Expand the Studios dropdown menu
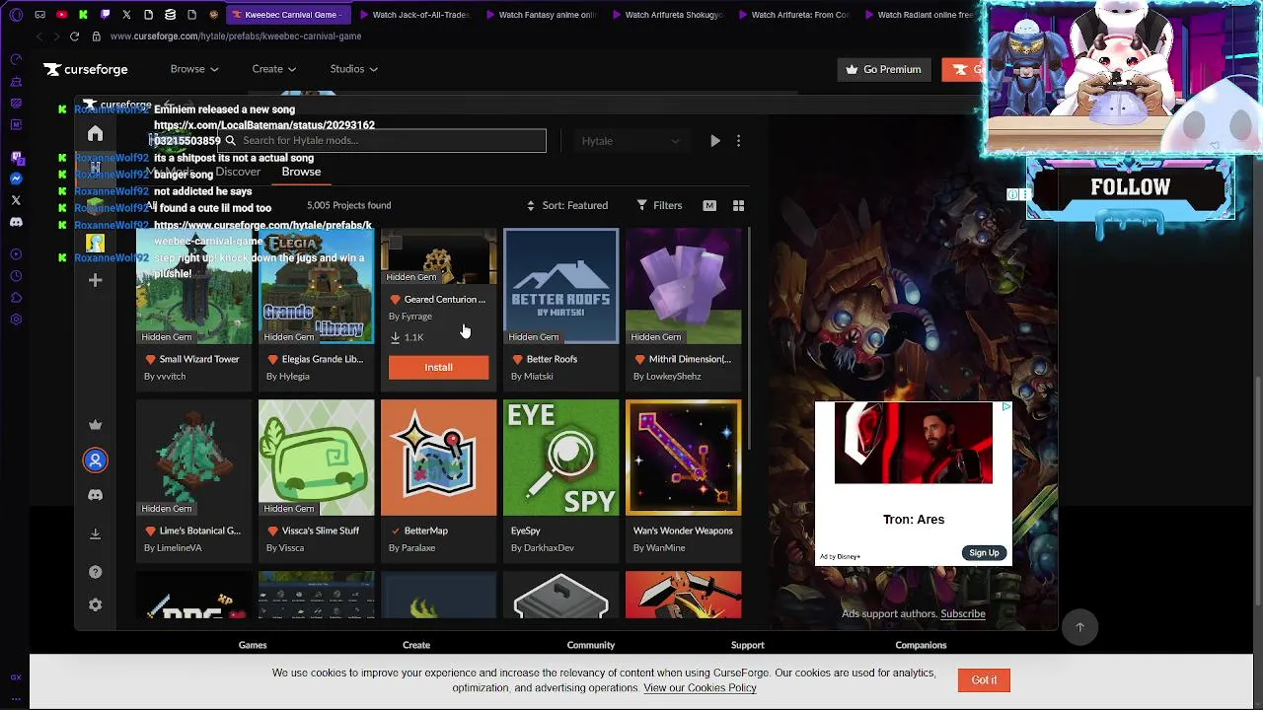This screenshot has width=1263, height=710. tap(354, 69)
